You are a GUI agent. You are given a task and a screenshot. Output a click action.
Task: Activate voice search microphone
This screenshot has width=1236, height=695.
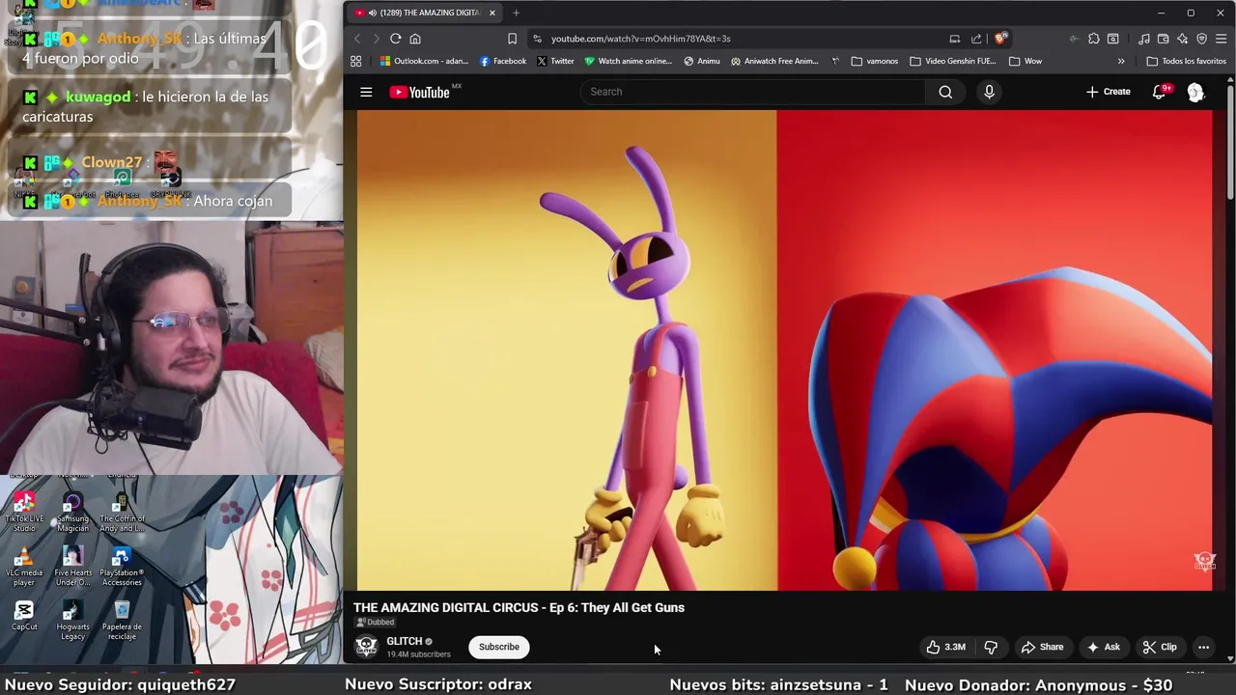989,92
